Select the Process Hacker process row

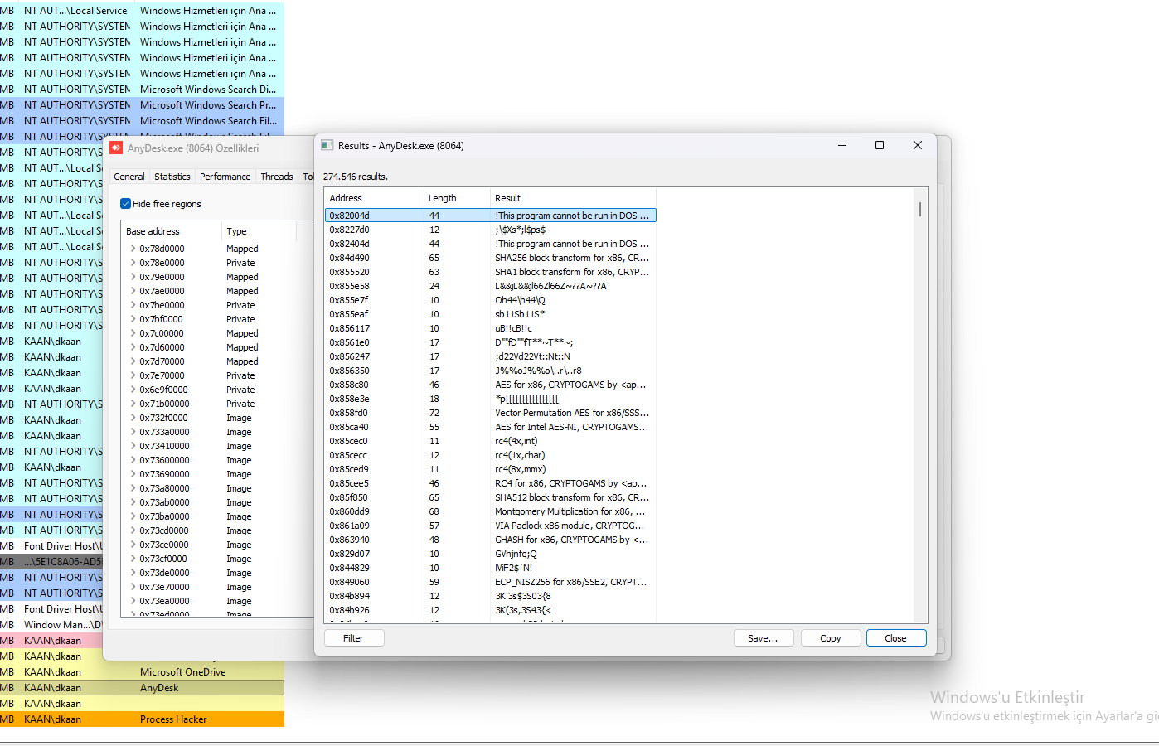142,719
